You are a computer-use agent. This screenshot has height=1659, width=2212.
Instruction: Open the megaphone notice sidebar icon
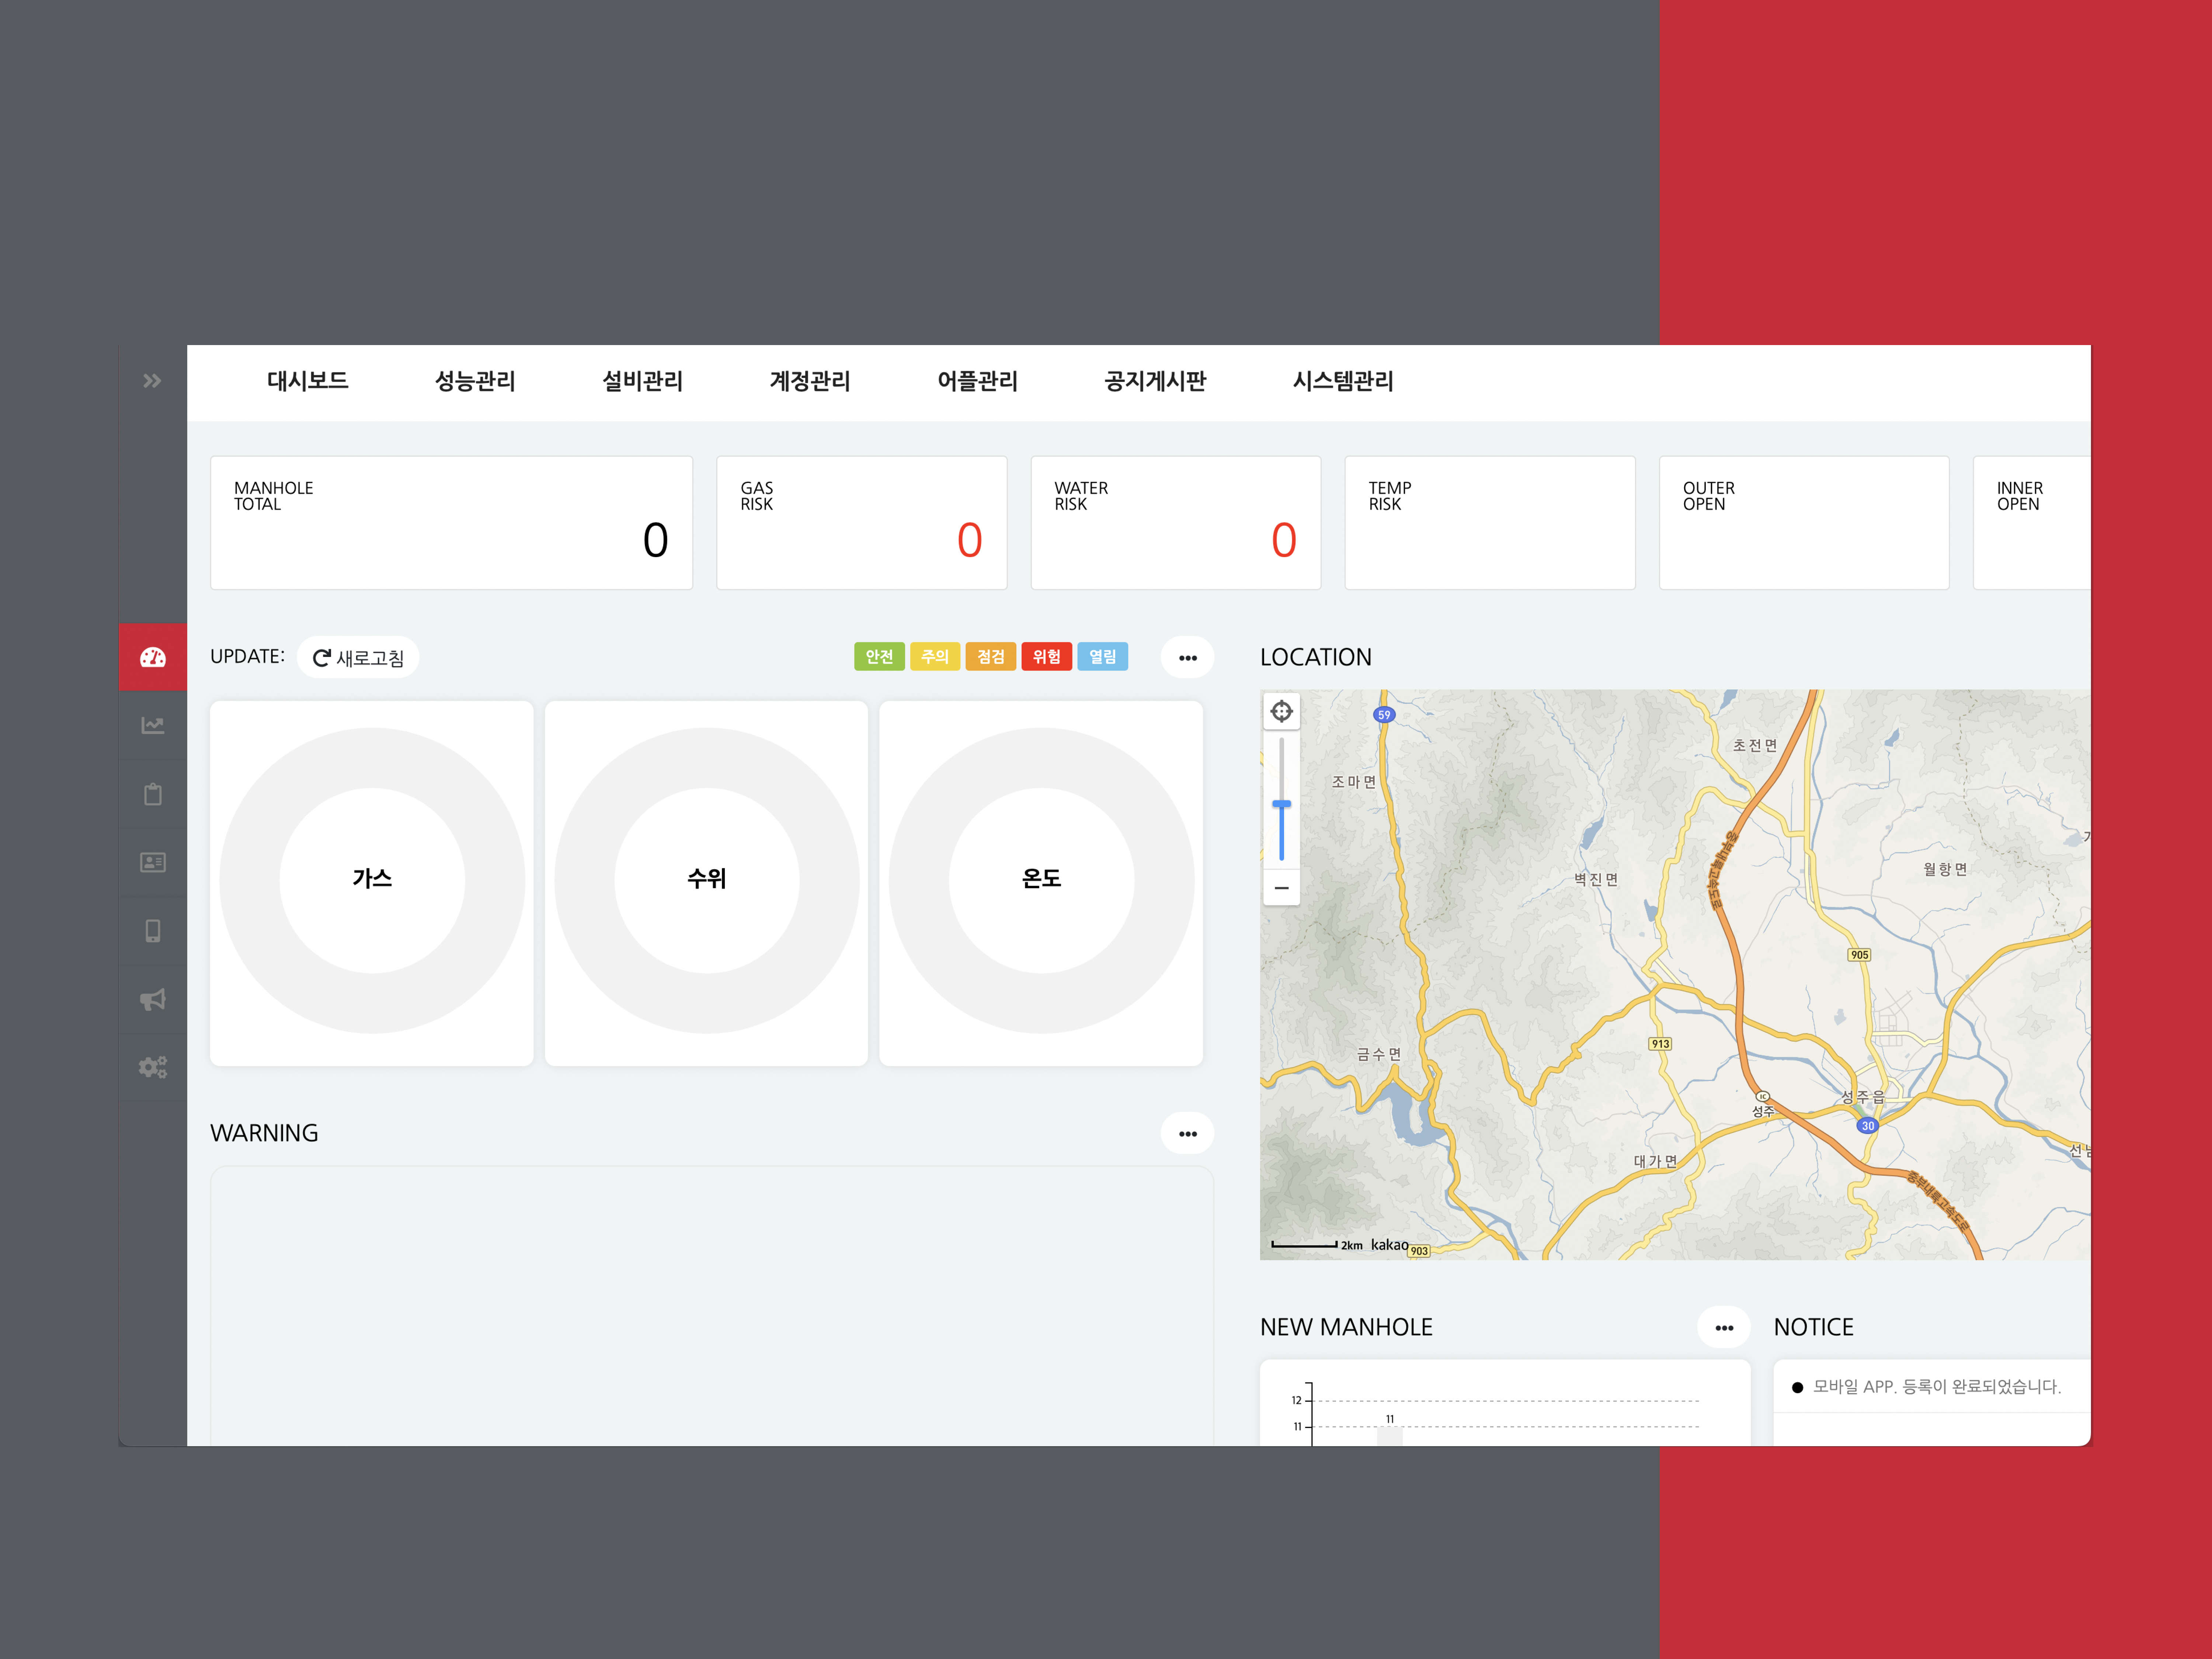[153, 999]
